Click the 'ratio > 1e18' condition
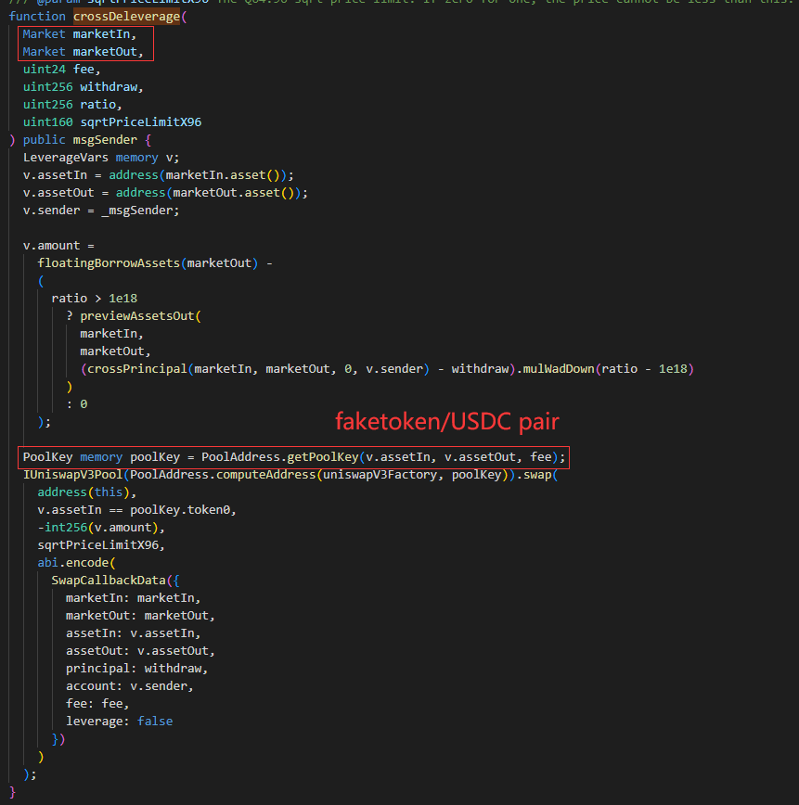Image resolution: width=799 pixels, height=805 pixels. (93, 299)
